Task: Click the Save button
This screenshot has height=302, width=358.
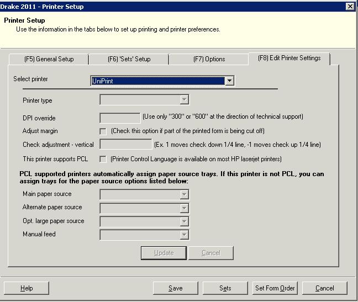Action: pos(175,288)
